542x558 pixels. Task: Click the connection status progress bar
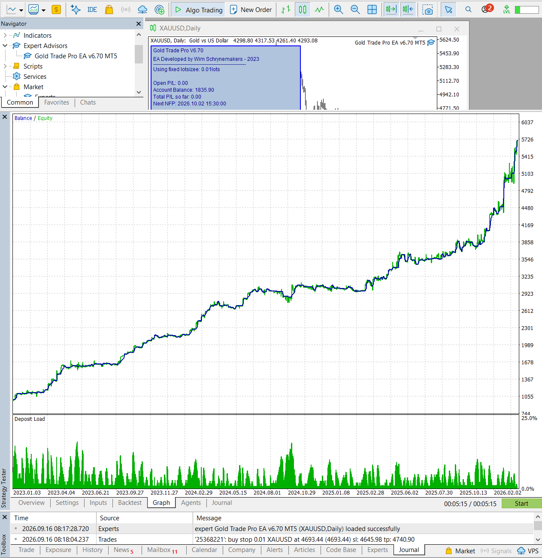527,9
